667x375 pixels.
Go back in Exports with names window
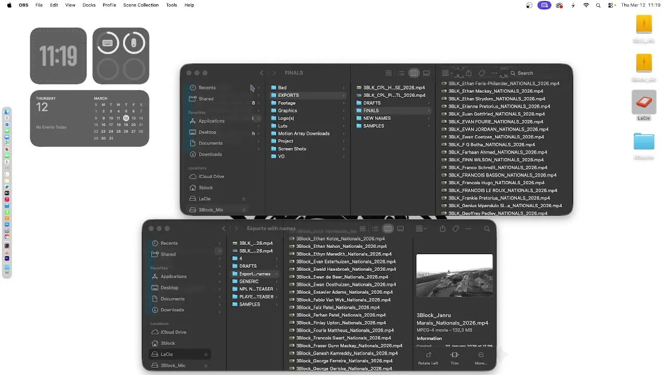[x=224, y=229]
